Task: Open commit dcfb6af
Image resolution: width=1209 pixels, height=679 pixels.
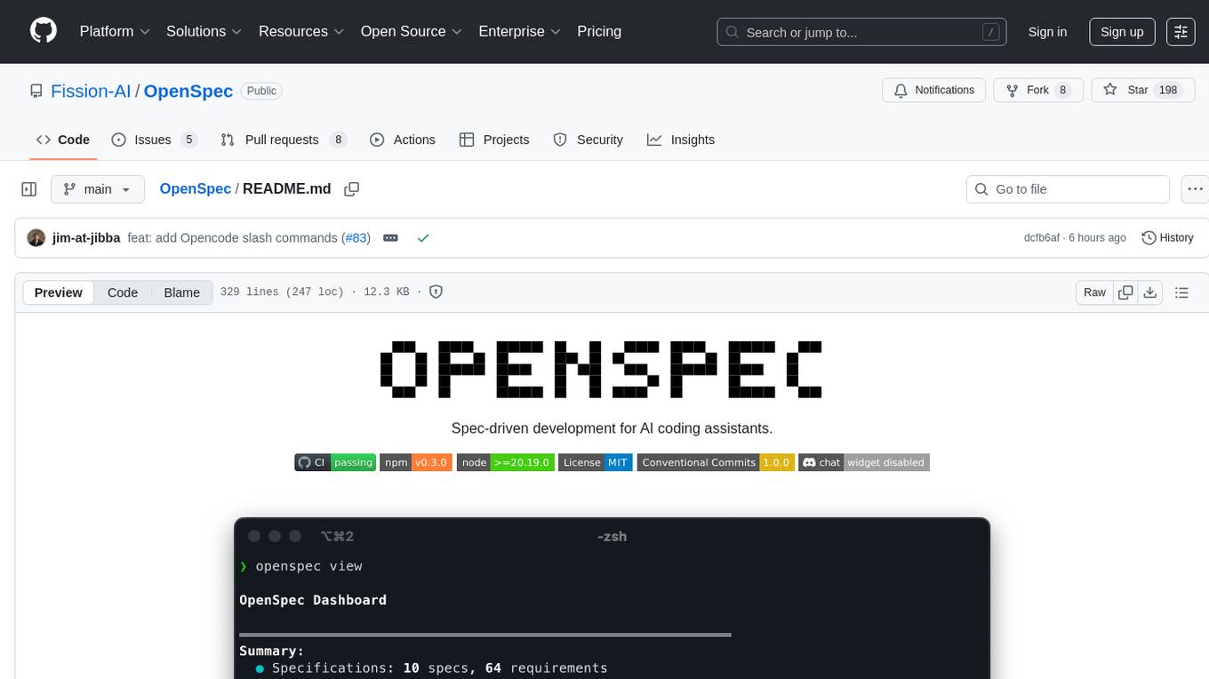Action: pyautogui.click(x=1042, y=238)
